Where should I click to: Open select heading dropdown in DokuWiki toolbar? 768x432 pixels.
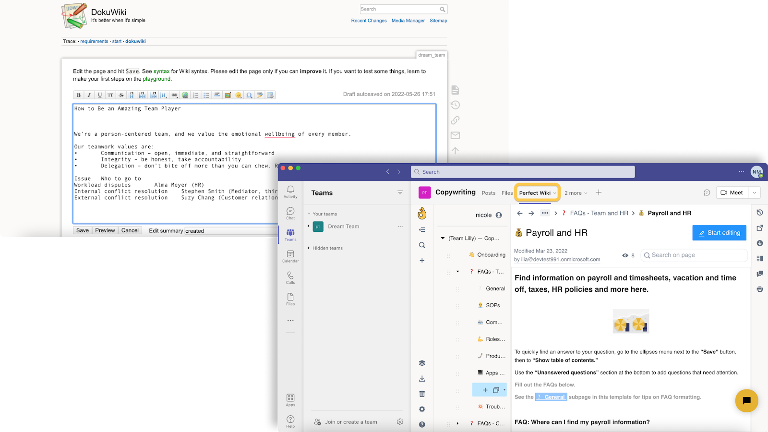pos(164,95)
